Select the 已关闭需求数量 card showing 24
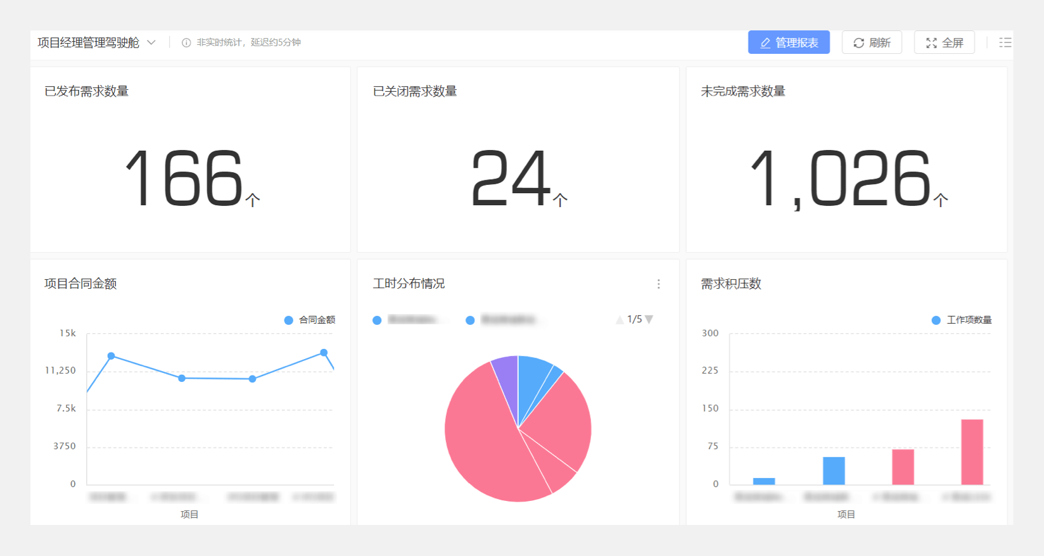Screen dimensions: 1044x556 (518, 177)
